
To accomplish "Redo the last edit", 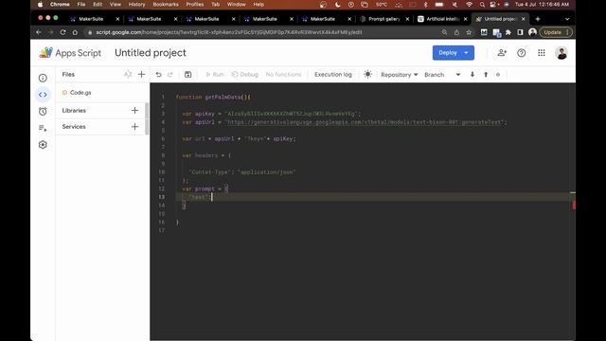I will 170,75.
